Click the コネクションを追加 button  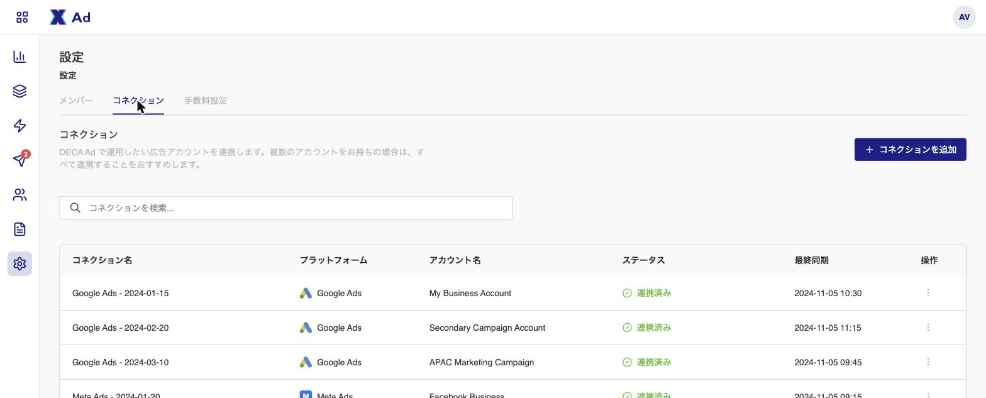point(910,150)
